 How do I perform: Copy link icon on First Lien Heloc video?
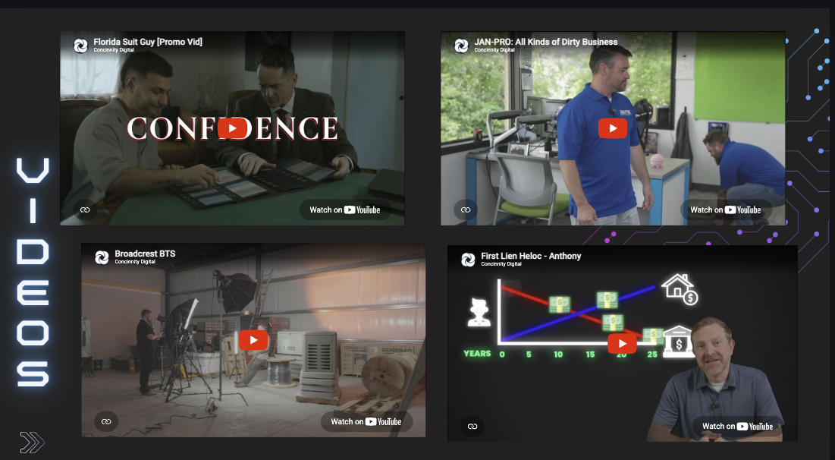(472, 427)
